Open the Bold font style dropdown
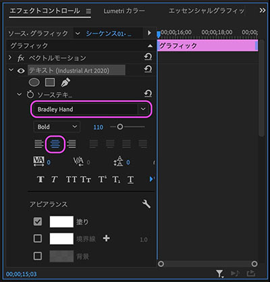 (x=57, y=126)
